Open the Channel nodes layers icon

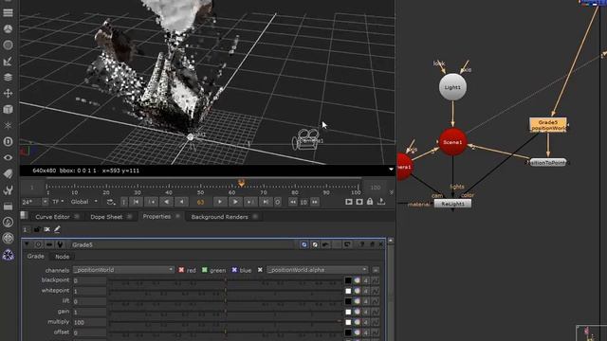[x=8, y=78]
